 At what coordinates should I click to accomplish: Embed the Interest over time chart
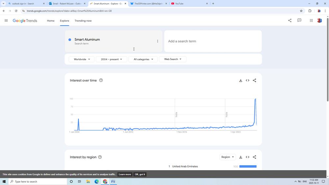[x=248, y=81]
